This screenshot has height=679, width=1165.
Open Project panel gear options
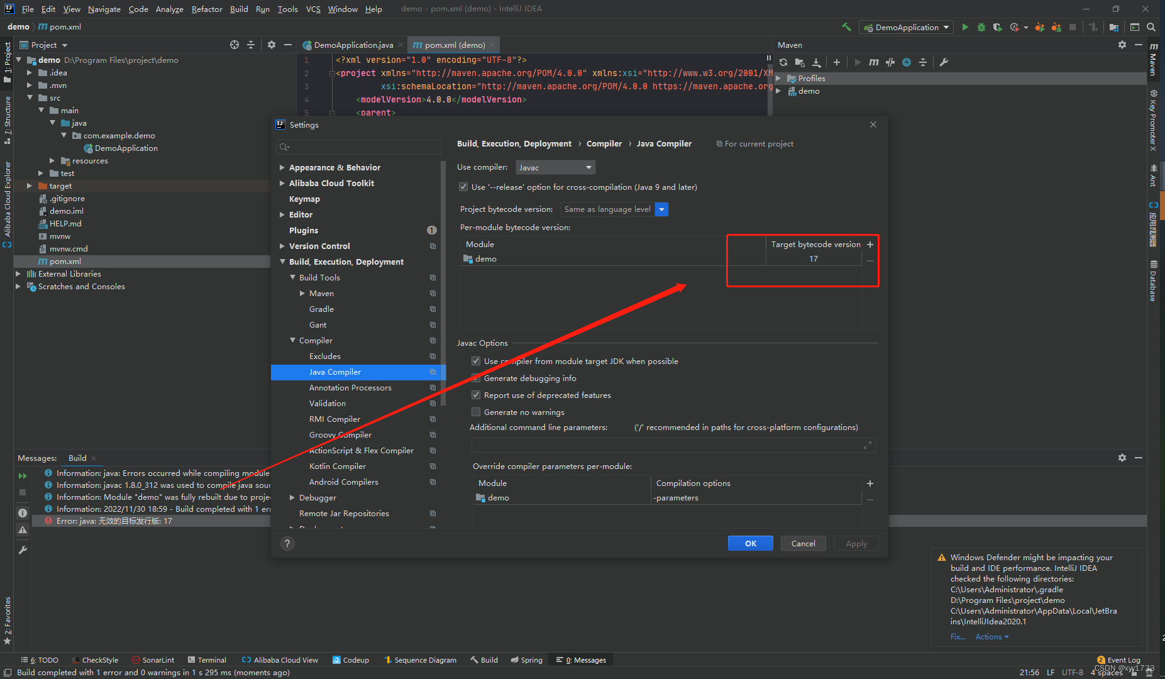[272, 45]
